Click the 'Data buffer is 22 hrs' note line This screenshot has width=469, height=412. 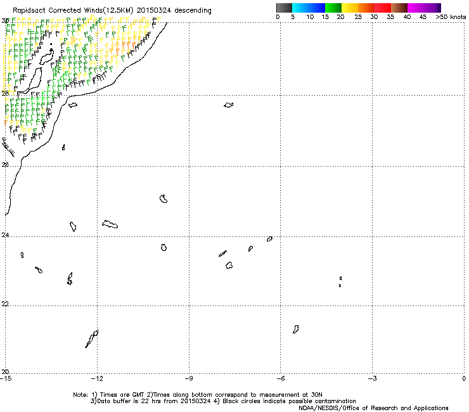(223, 401)
